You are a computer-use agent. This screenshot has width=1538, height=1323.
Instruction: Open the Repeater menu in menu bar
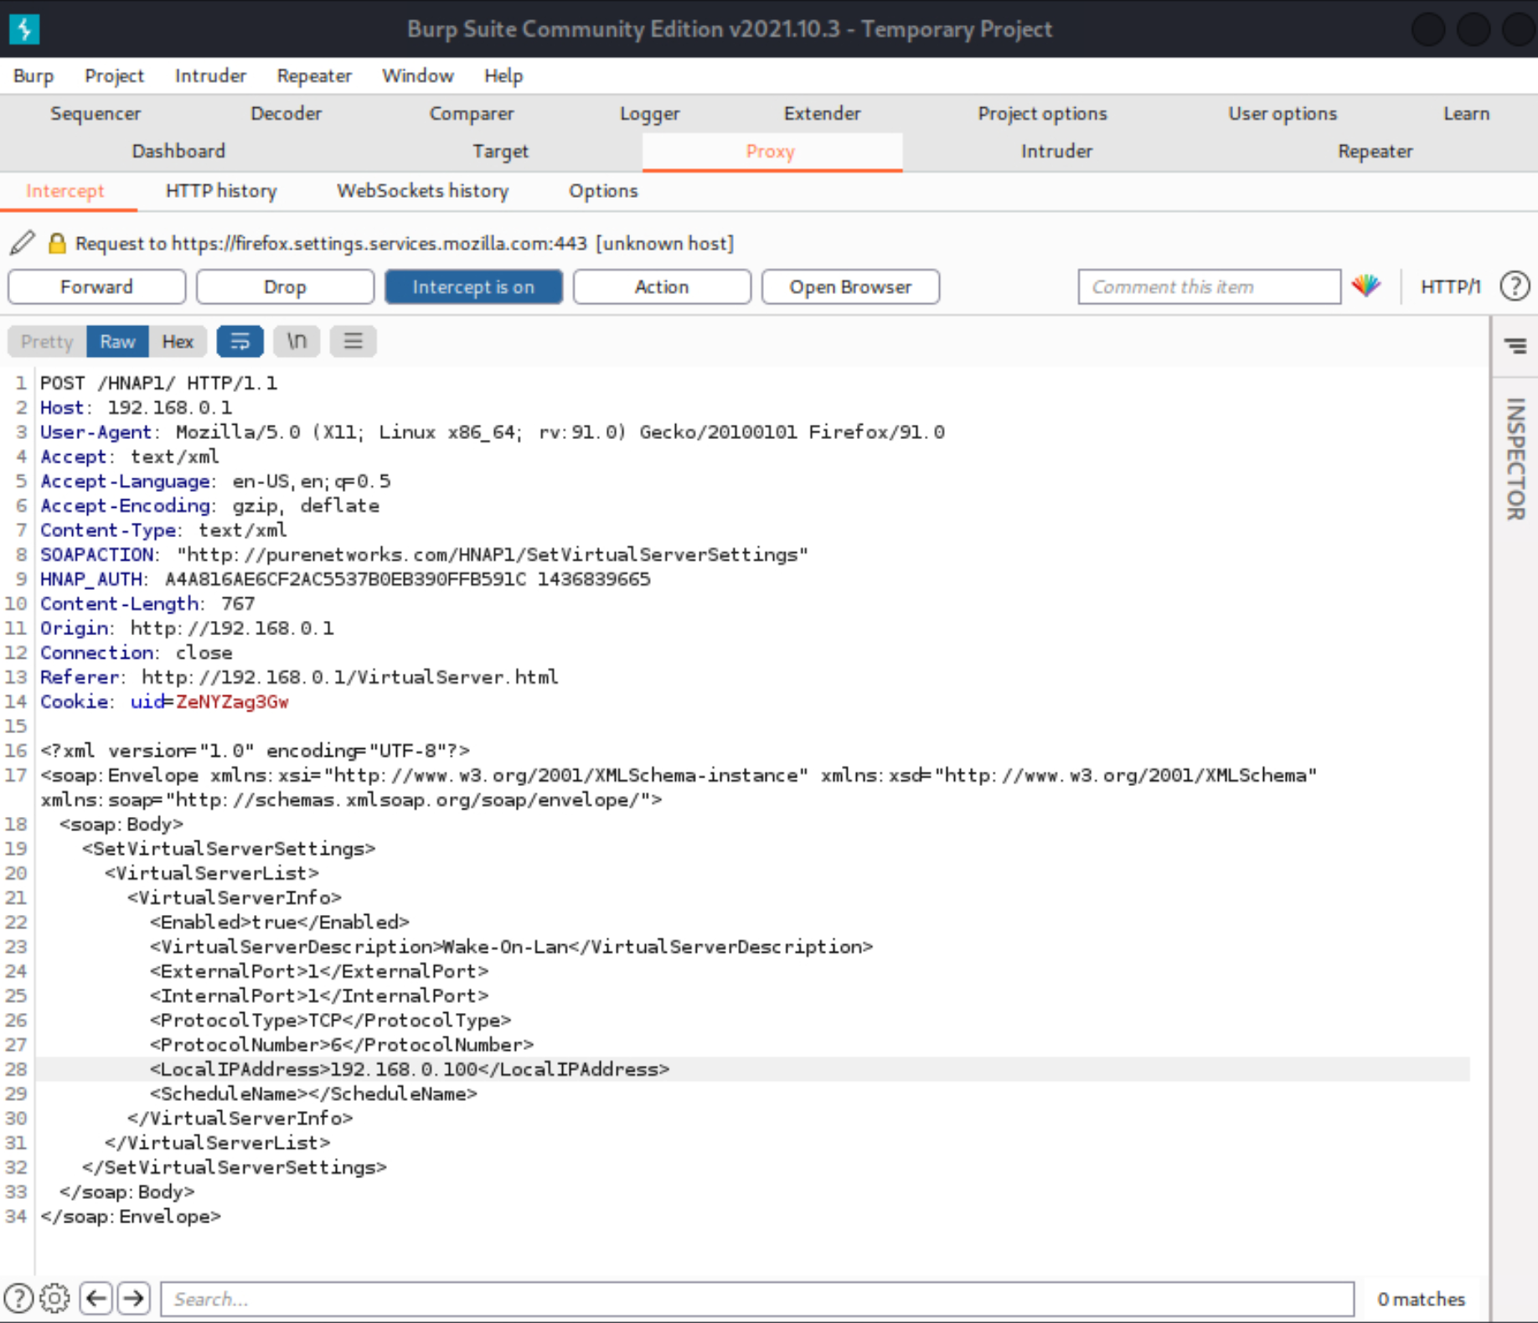point(314,75)
